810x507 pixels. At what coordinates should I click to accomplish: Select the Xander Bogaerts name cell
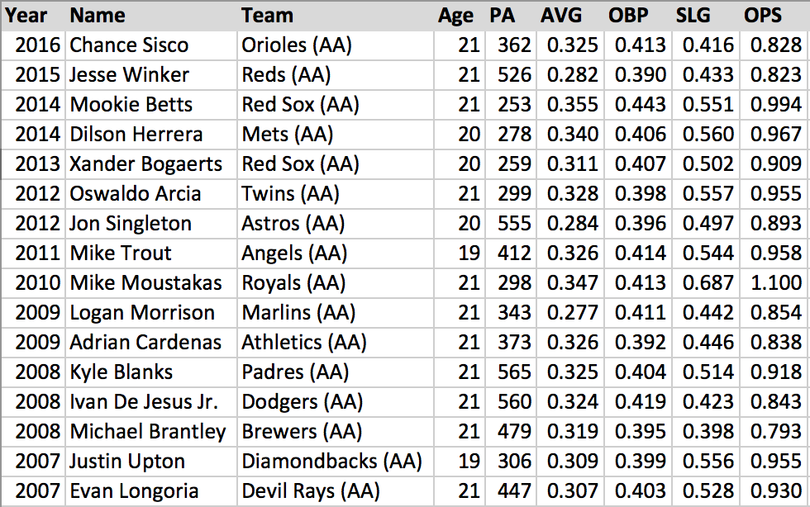(x=146, y=164)
